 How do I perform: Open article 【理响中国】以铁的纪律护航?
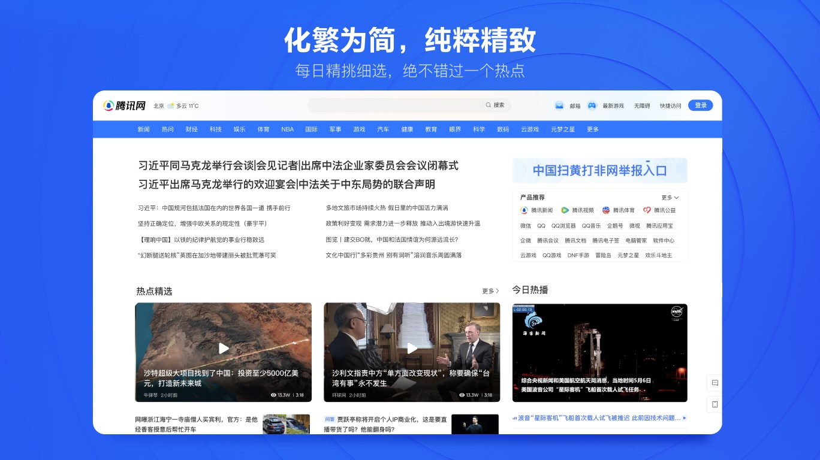tap(201, 240)
